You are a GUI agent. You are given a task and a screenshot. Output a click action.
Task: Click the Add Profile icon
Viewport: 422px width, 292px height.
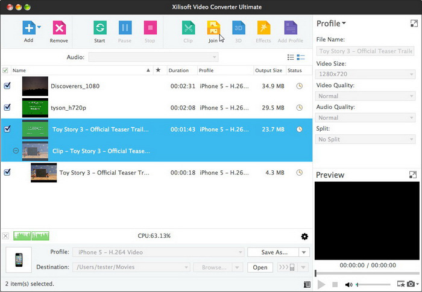pyautogui.click(x=291, y=28)
